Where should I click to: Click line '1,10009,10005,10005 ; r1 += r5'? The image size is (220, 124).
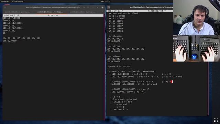pos(130,89)
